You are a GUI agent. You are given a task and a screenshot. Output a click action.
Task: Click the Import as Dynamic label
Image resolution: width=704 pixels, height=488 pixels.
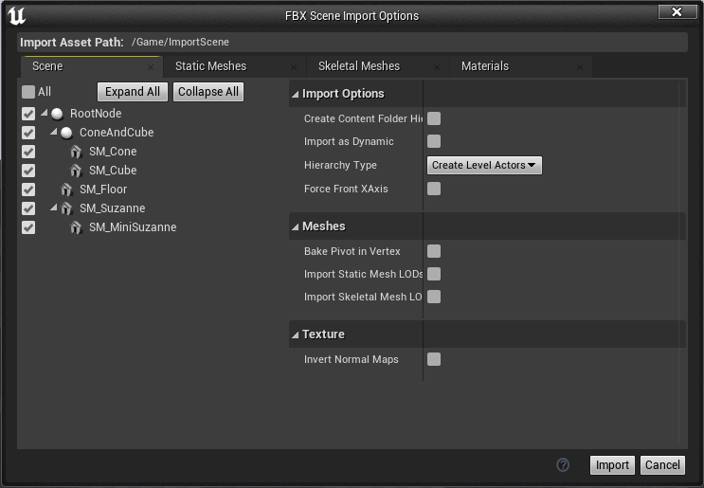pyautogui.click(x=349, y=141)
